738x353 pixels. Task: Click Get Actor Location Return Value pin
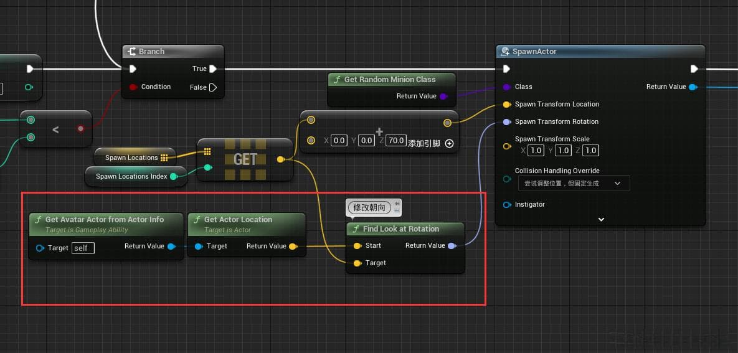293,246
